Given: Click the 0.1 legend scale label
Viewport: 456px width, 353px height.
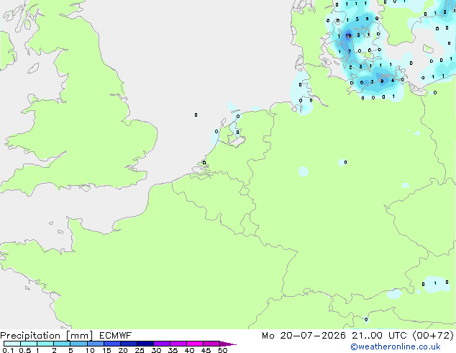Looking at the screenshot, I should click(x=8, y=350).
